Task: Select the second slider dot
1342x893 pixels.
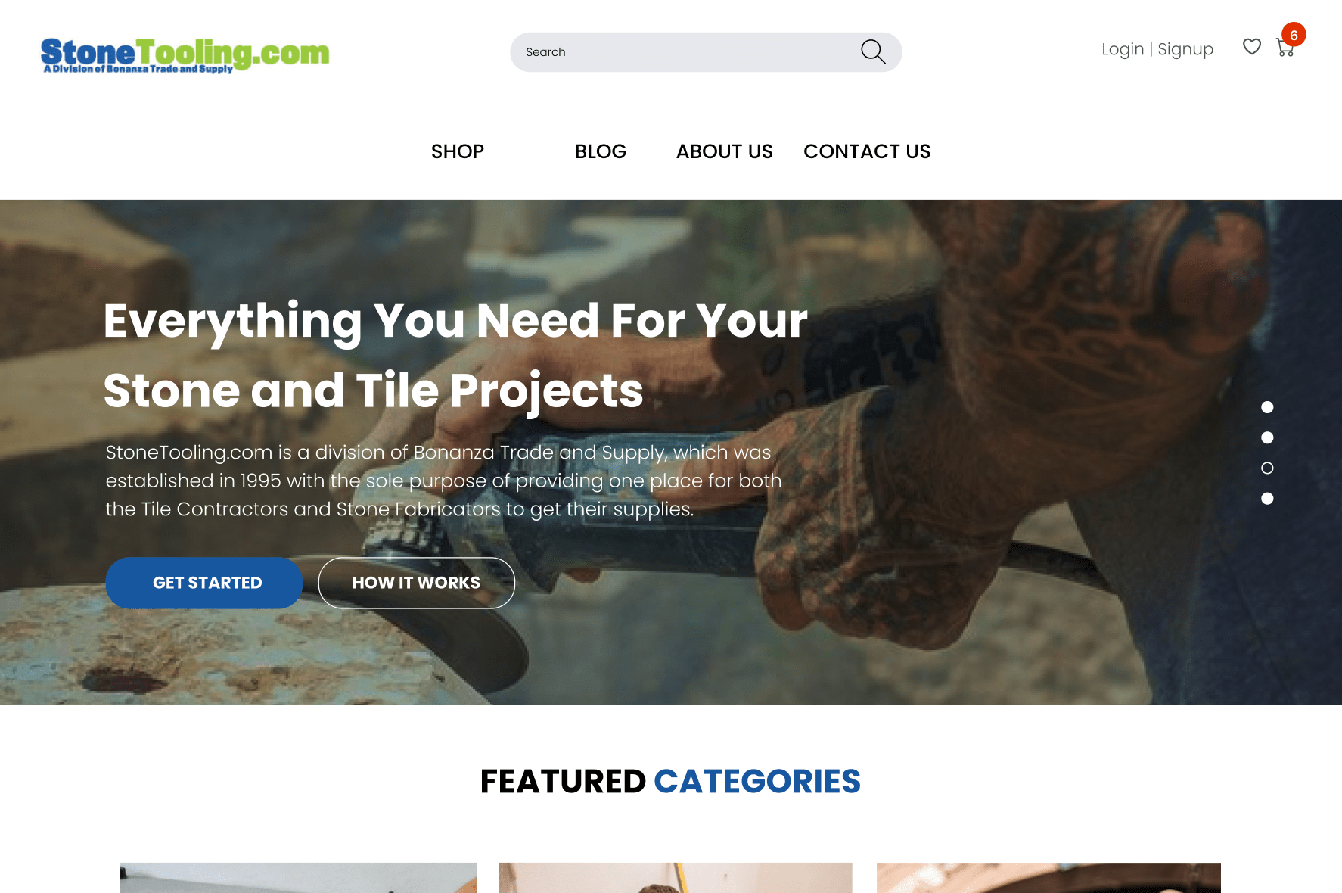Action: pyautogui.click(x=1267, y=437)
